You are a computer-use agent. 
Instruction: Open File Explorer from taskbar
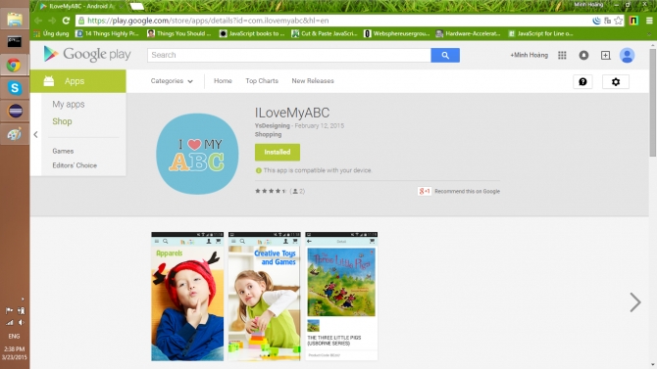click(15, 20)
